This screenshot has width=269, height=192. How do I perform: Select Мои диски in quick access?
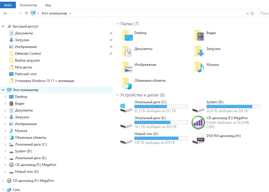click(x=23, y=67)
